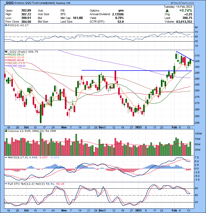The image size is (206, 213).
Task: Click the _QQQ (Daily) 306.75 chart label
Action: tap(23, 52)
